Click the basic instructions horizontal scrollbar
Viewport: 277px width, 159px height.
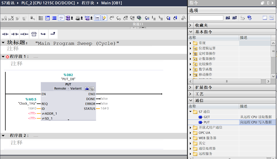(227, 81)
